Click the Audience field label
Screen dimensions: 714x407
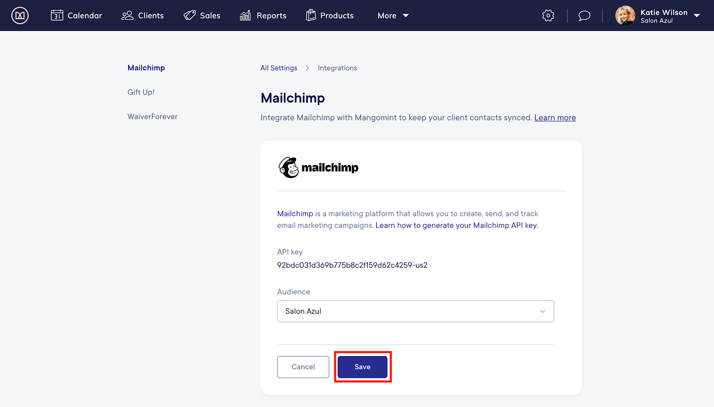click(294, 292)
